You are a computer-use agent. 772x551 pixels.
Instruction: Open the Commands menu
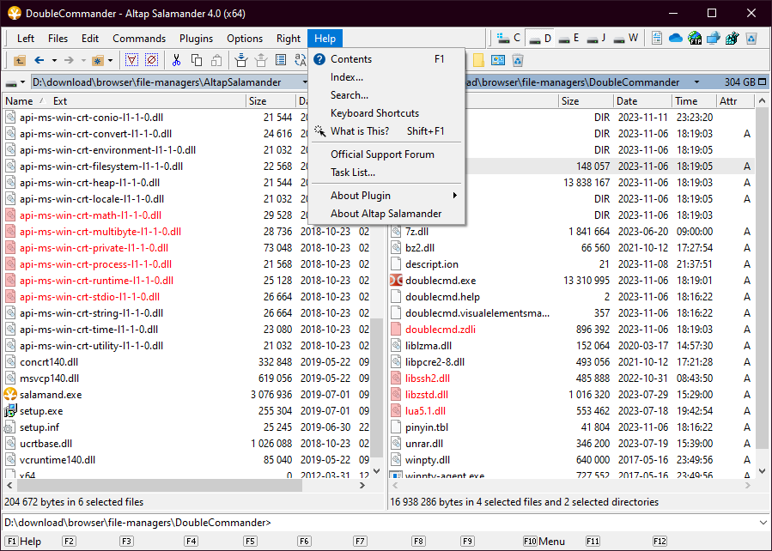(x=139, y=38)
